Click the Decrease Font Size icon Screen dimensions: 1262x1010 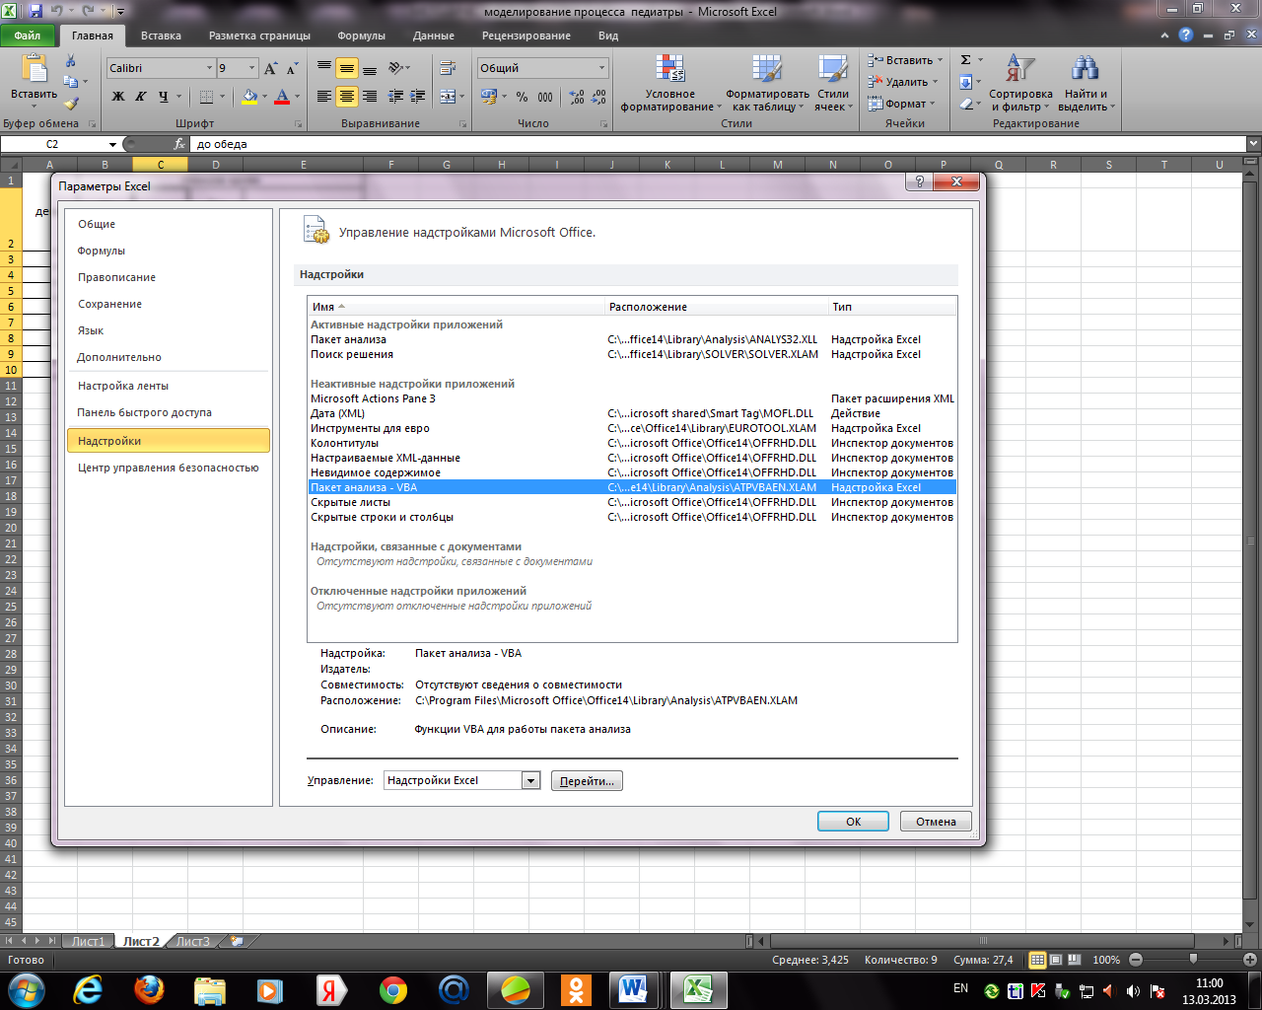[x=293, y=68]
